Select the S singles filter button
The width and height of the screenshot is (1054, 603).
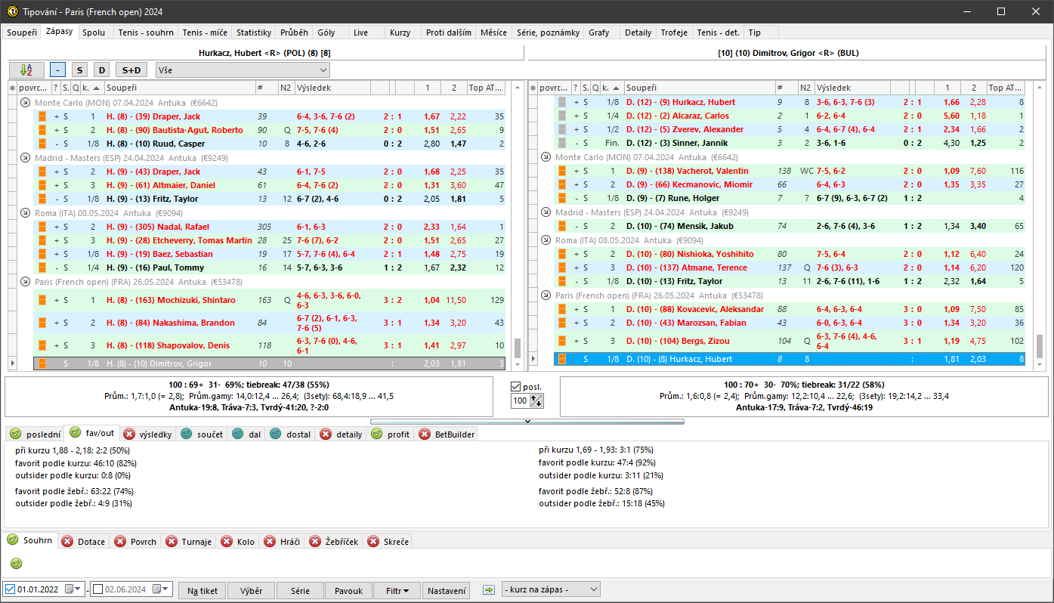79,70
